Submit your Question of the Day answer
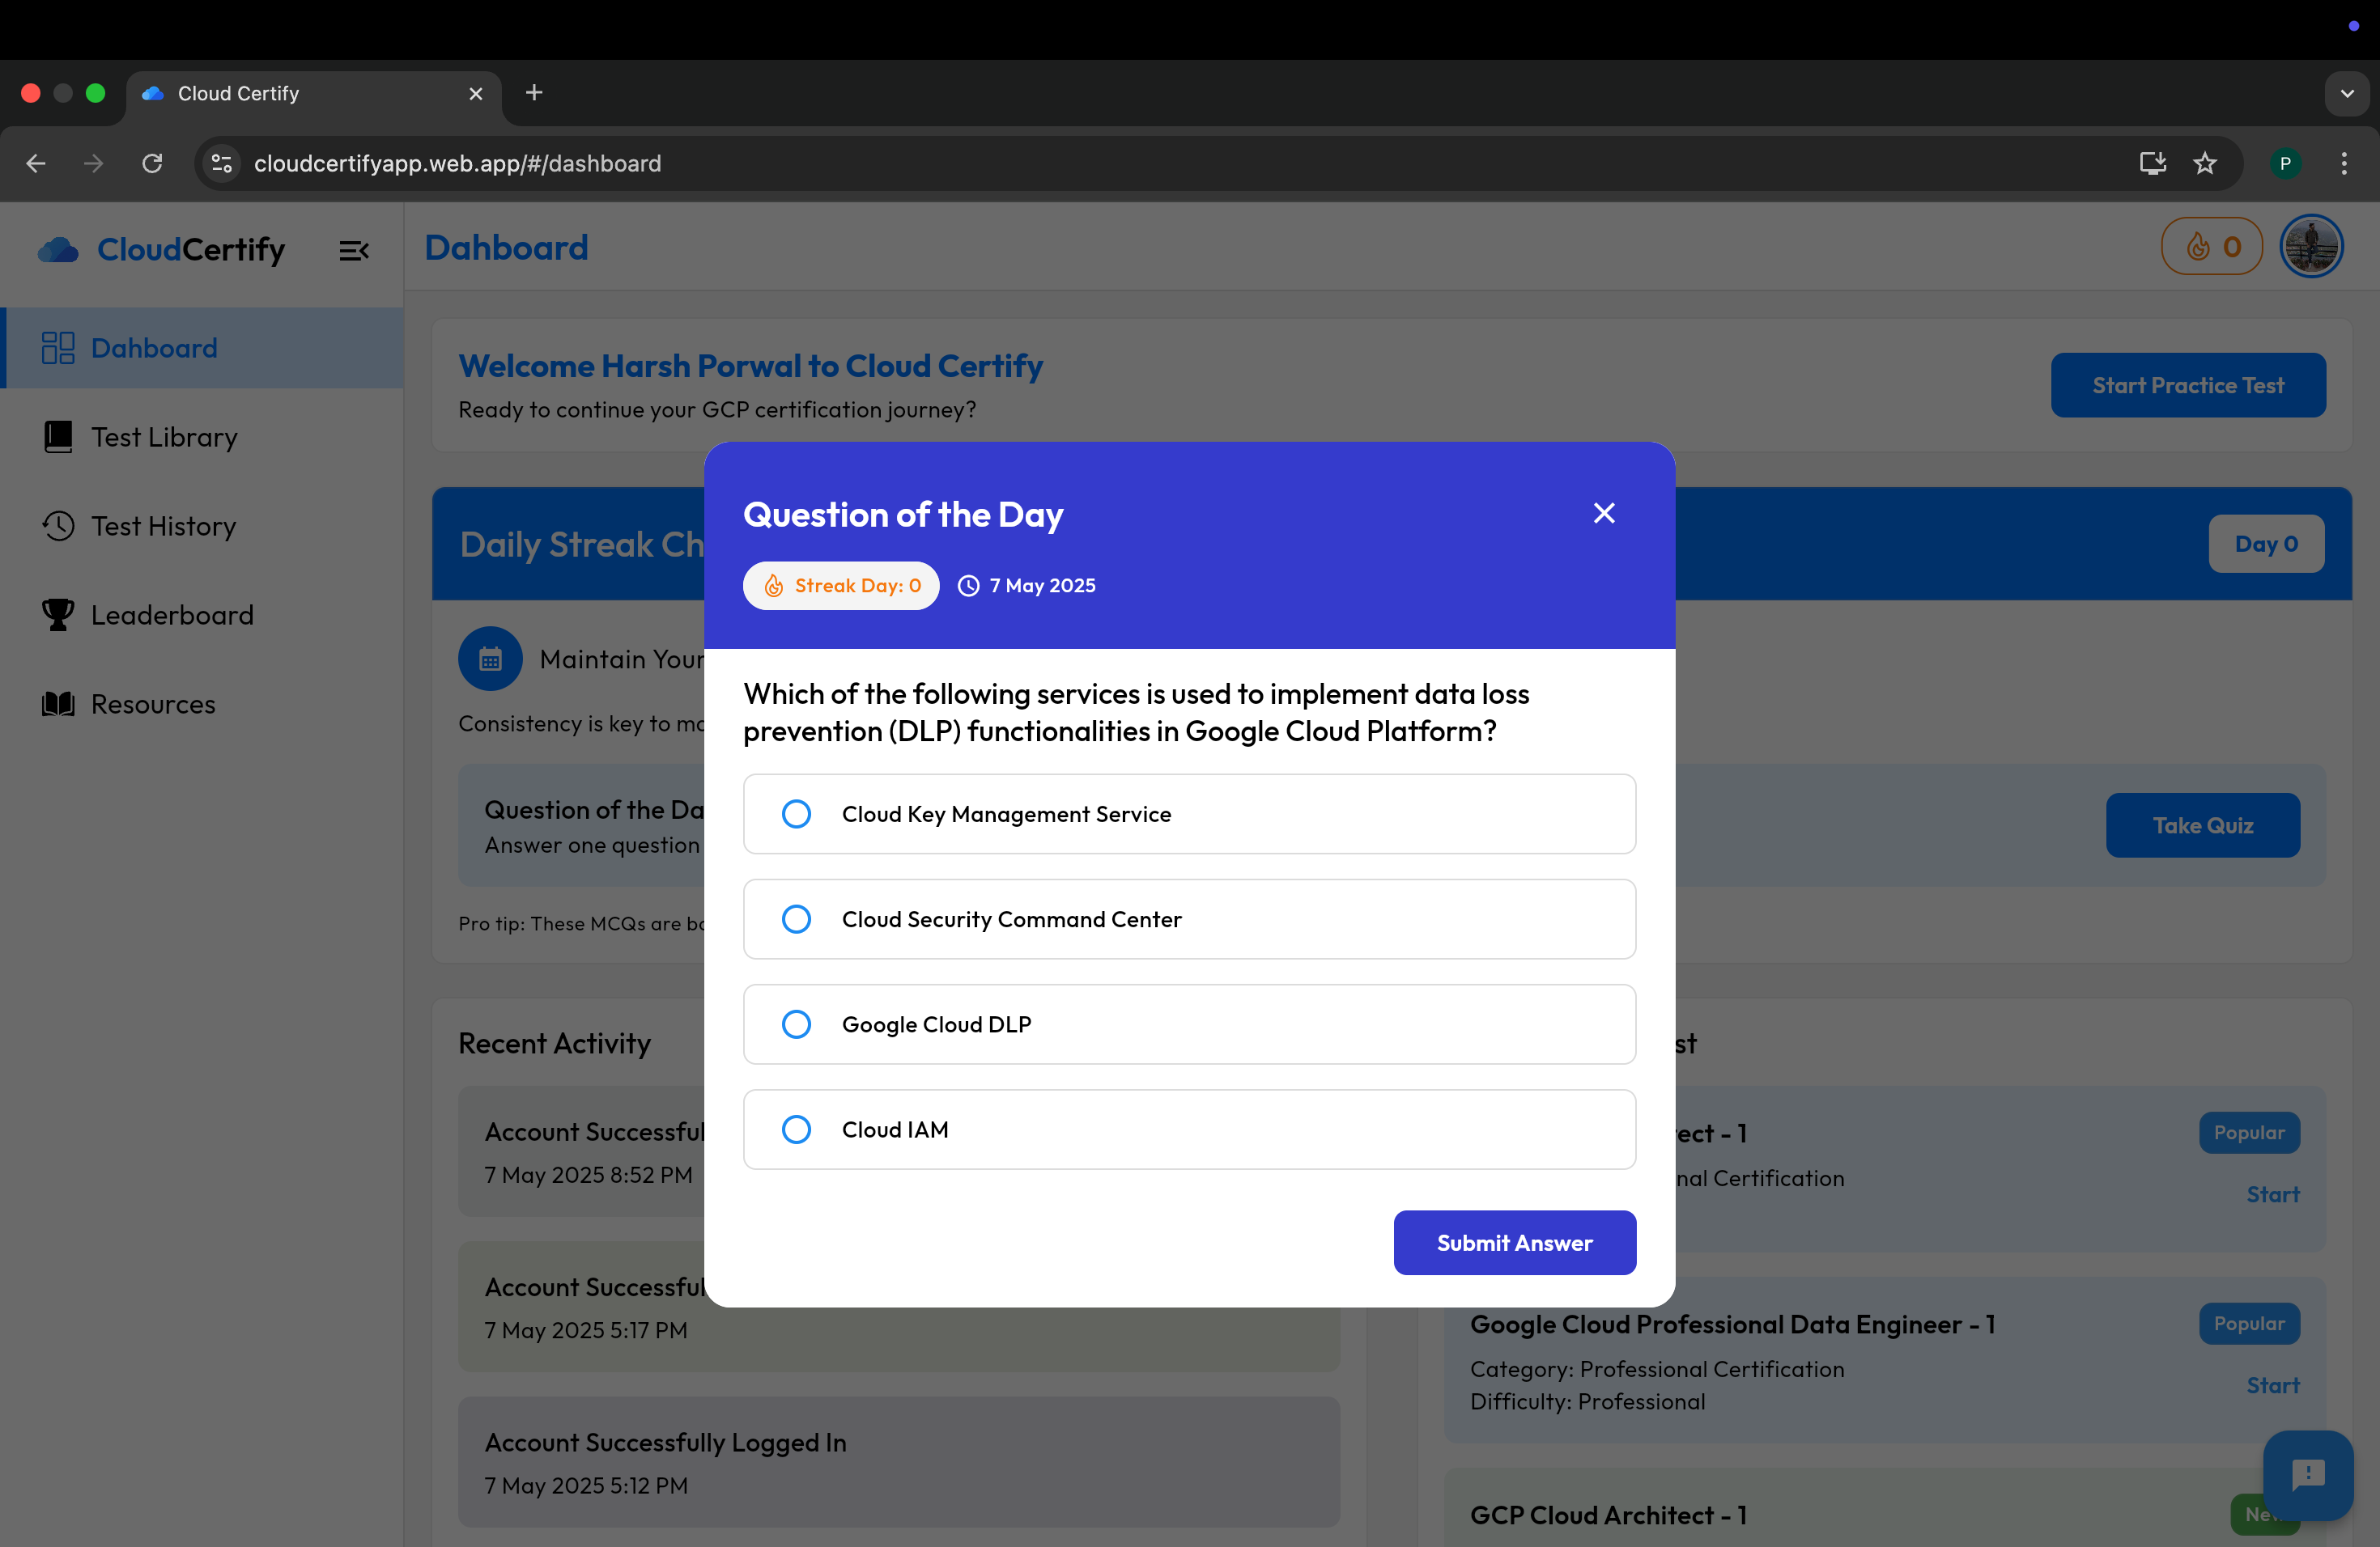Viewport: 2380px width, 1547px height. 1514,1242
